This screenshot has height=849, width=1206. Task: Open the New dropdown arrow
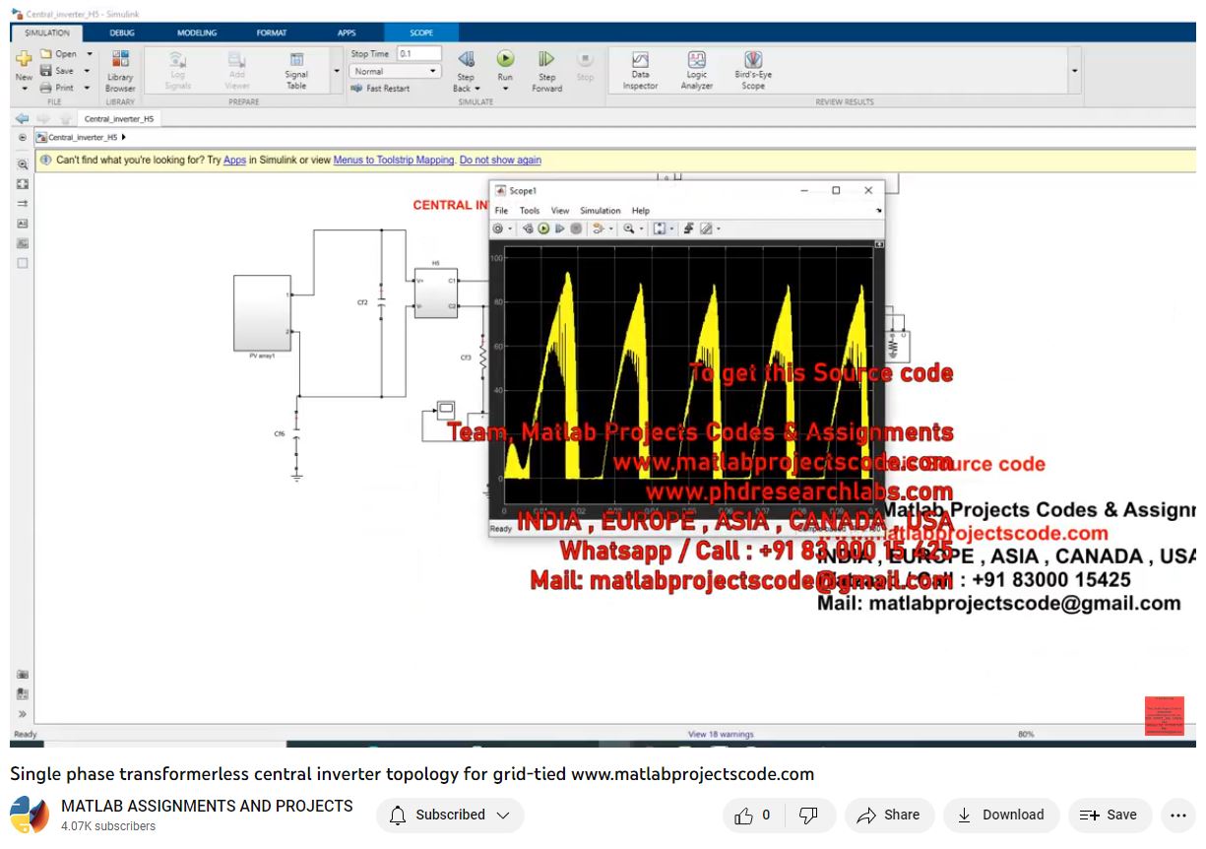(x=24, y=89)
